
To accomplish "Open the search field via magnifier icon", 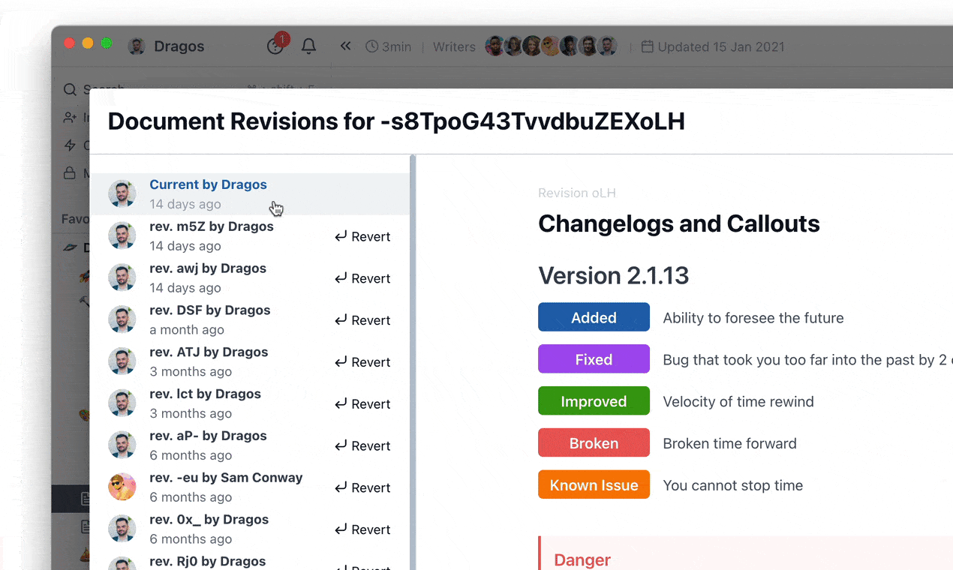I will (x=70, y=89).
